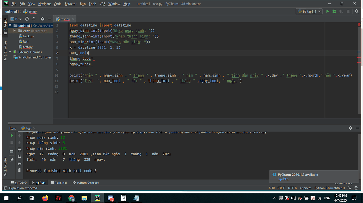Screen dimensions: 363x203
Task: Open Search Everywhere with the magnifier icon
Action: pyautogui.click(x=356, y=11)
